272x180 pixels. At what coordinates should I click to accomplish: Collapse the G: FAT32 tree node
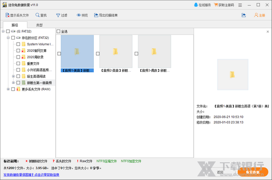click(3, 31)
